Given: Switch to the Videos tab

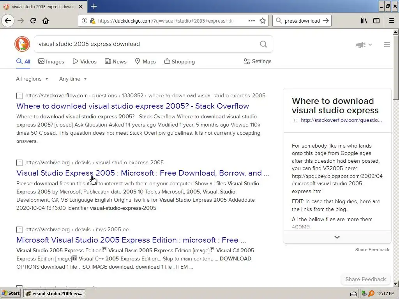Looking at the screenshot, I should [x=85, y=62].
